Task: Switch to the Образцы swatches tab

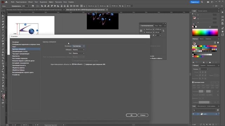Action: pyautogui.click(x=195, y=39)
